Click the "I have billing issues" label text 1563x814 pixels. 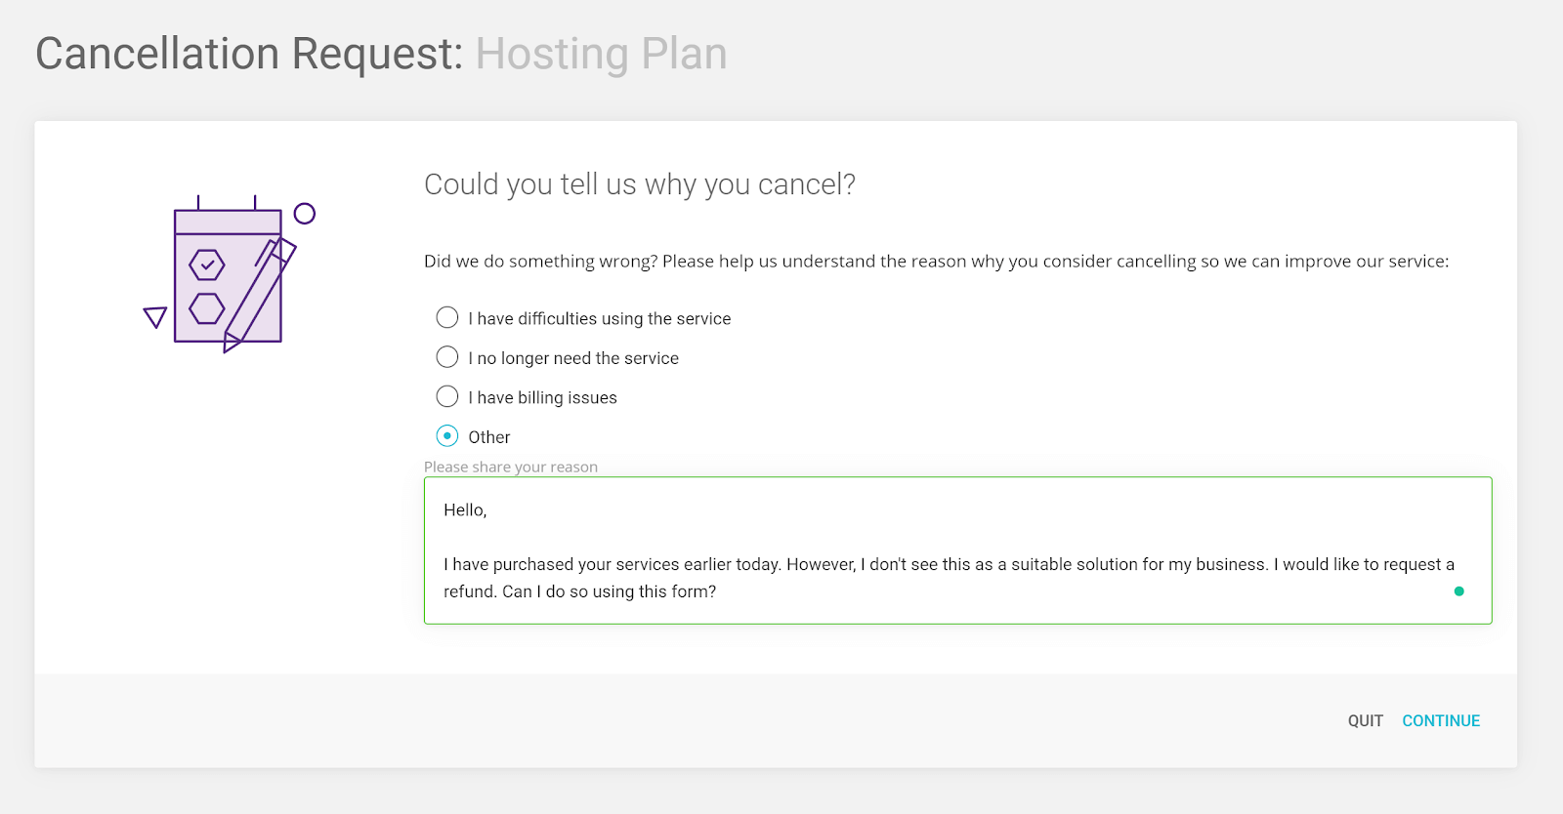point(542,397)
